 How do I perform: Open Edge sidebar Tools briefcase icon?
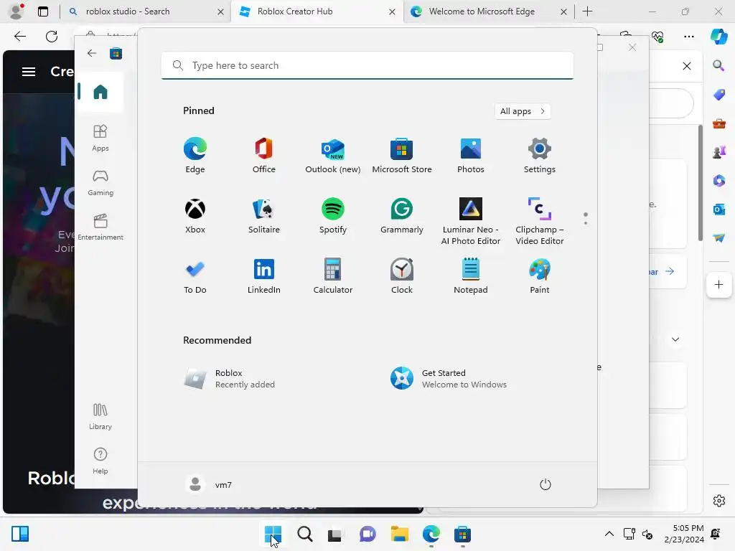719,123
